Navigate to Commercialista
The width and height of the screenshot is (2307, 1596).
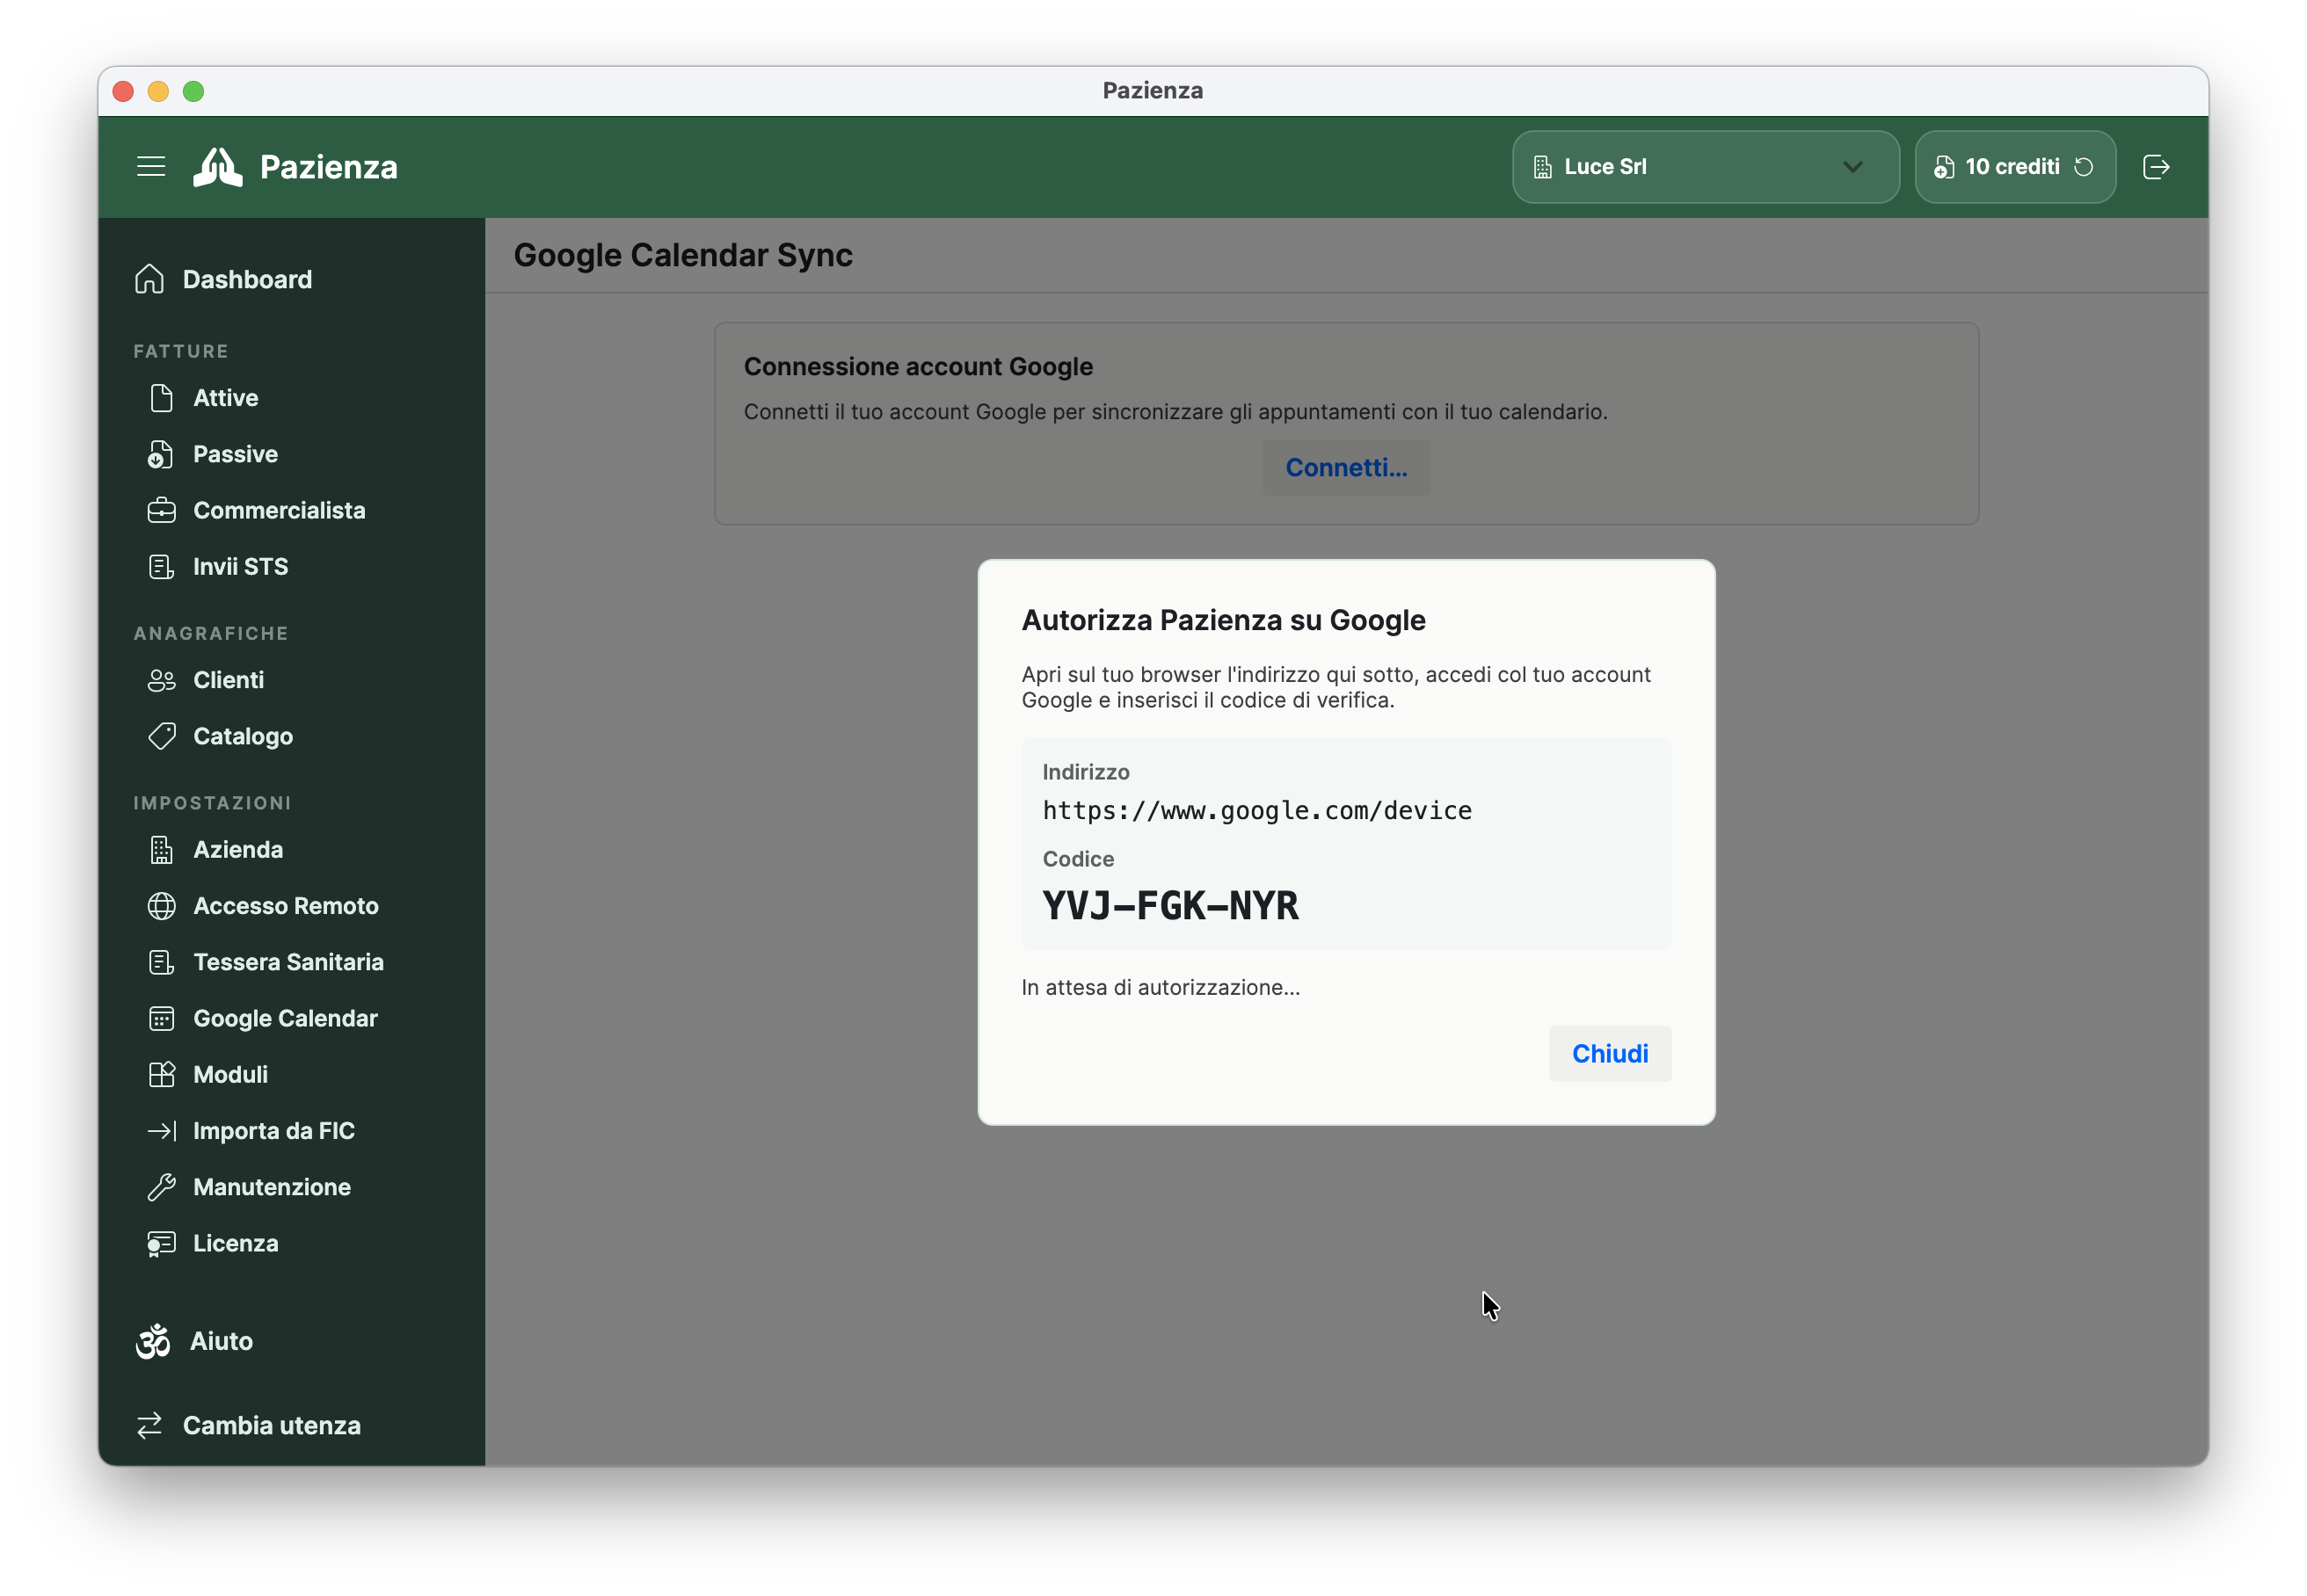(x=279, y=510)
